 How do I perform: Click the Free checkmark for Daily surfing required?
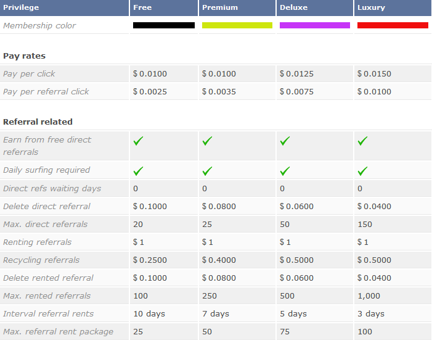[138, 171]
